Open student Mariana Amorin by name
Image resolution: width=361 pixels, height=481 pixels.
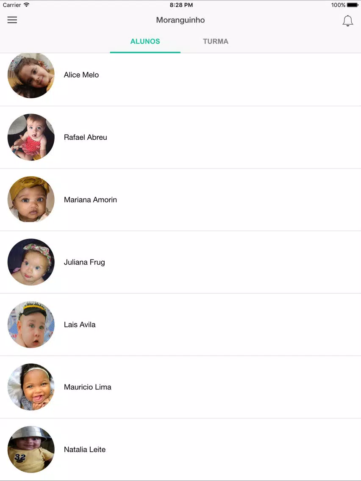(90, 200)
